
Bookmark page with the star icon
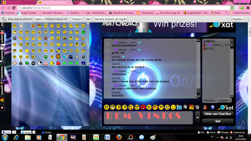236,8
